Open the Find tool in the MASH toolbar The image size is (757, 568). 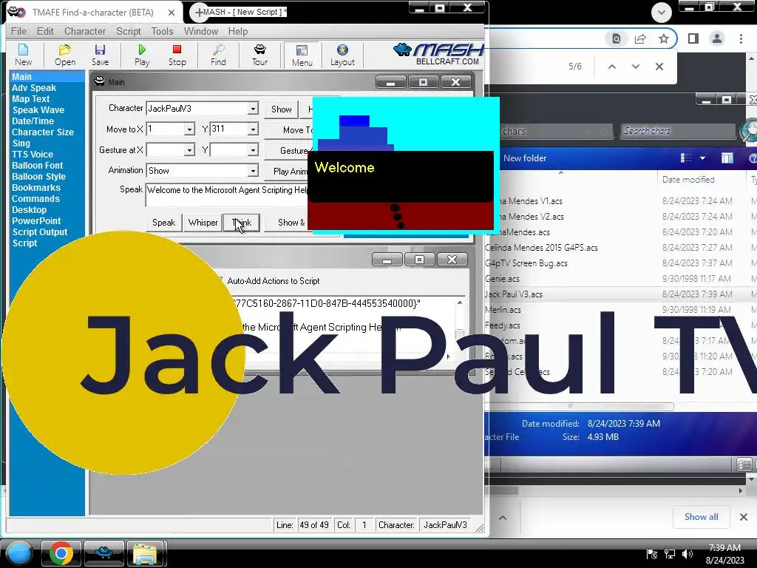pyautogui.click(x=218, y=55)
